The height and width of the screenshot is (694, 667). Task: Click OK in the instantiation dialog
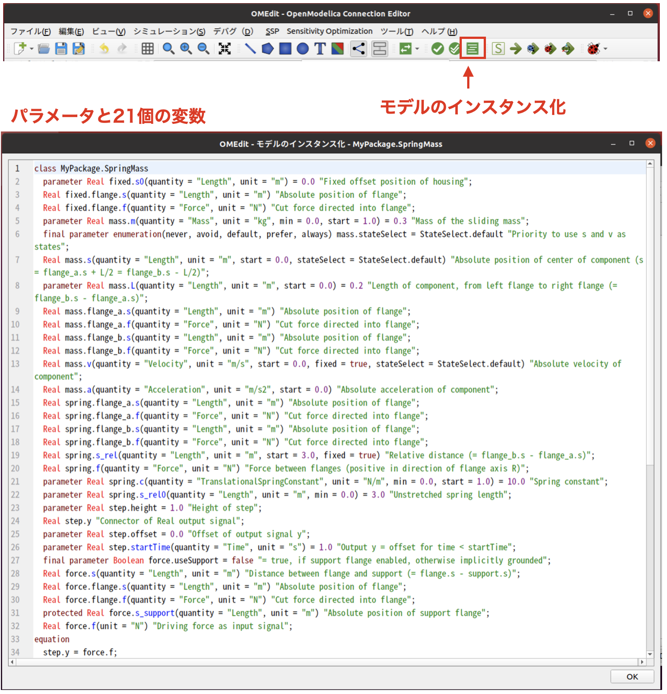click(632, 677)
